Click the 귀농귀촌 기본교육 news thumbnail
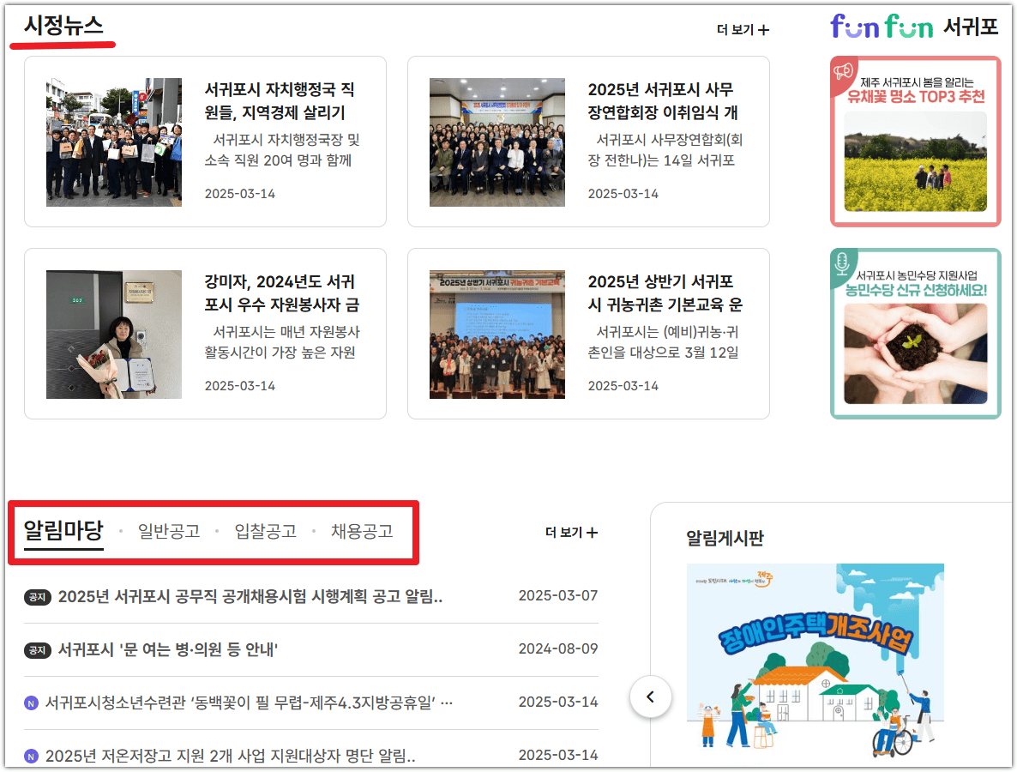This screenshot has height=772, width=1017. (497, 334)
